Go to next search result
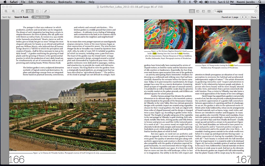Image resolution: width=265 pixels, height=166 pixels. click(x=246, y=17)
